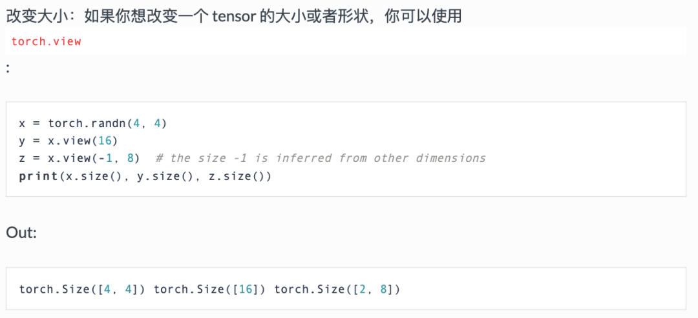Click the red torch.view inline code
This screenshot has height=318, width=698.
point(47,41)
